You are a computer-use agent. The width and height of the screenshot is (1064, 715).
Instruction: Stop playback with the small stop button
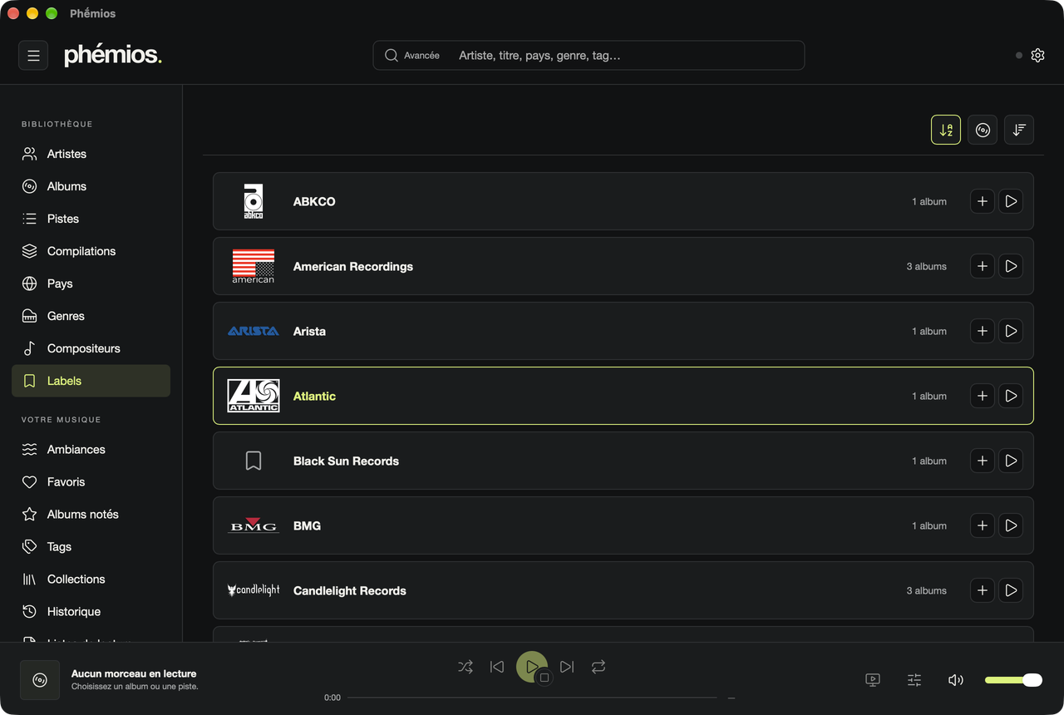[544, 678]
